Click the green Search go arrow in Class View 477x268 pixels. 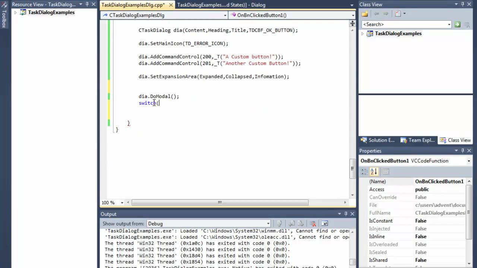[457, 24]
